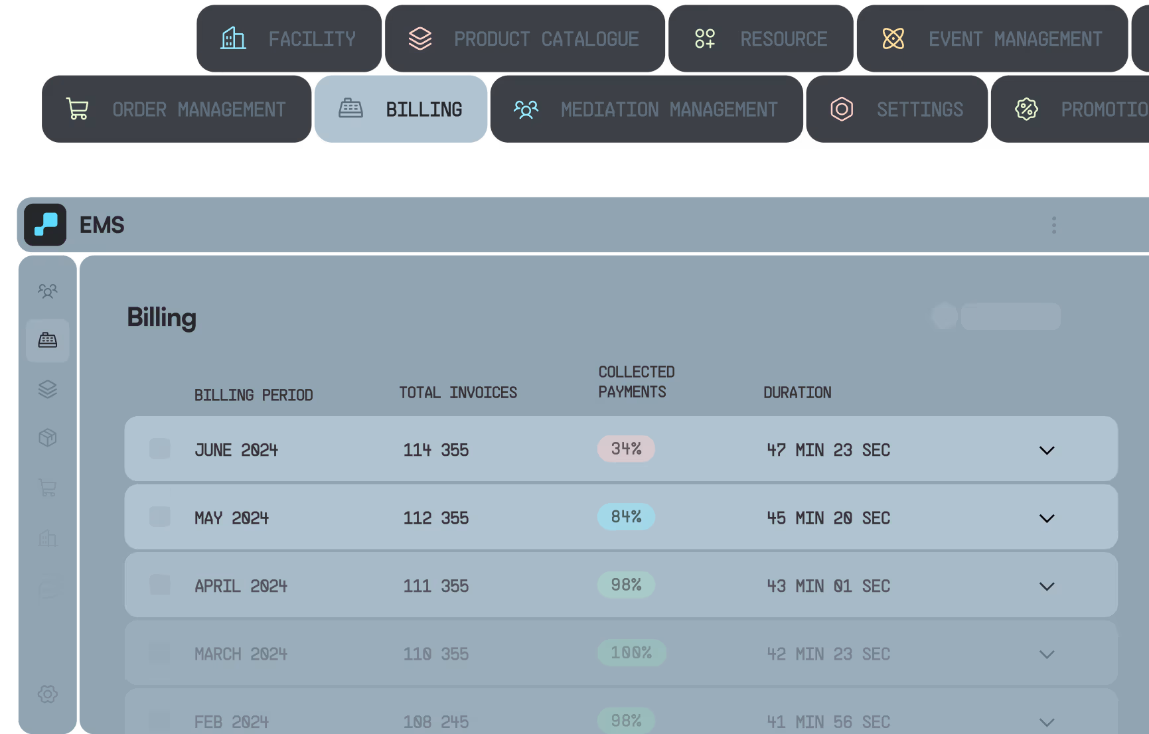Image resolution: width=1149 pixels, height=734 pixels.
Task: Expand the April 2024 row details
Action: pyautogui.click(x=1047, y=587)
